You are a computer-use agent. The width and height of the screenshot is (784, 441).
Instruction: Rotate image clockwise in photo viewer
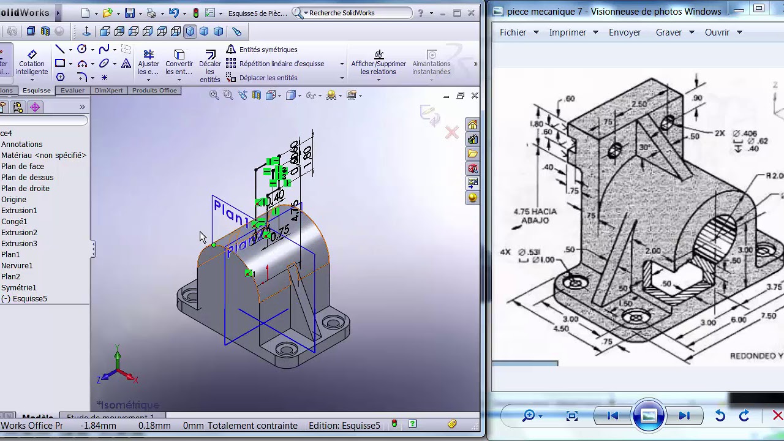[744, 416]
